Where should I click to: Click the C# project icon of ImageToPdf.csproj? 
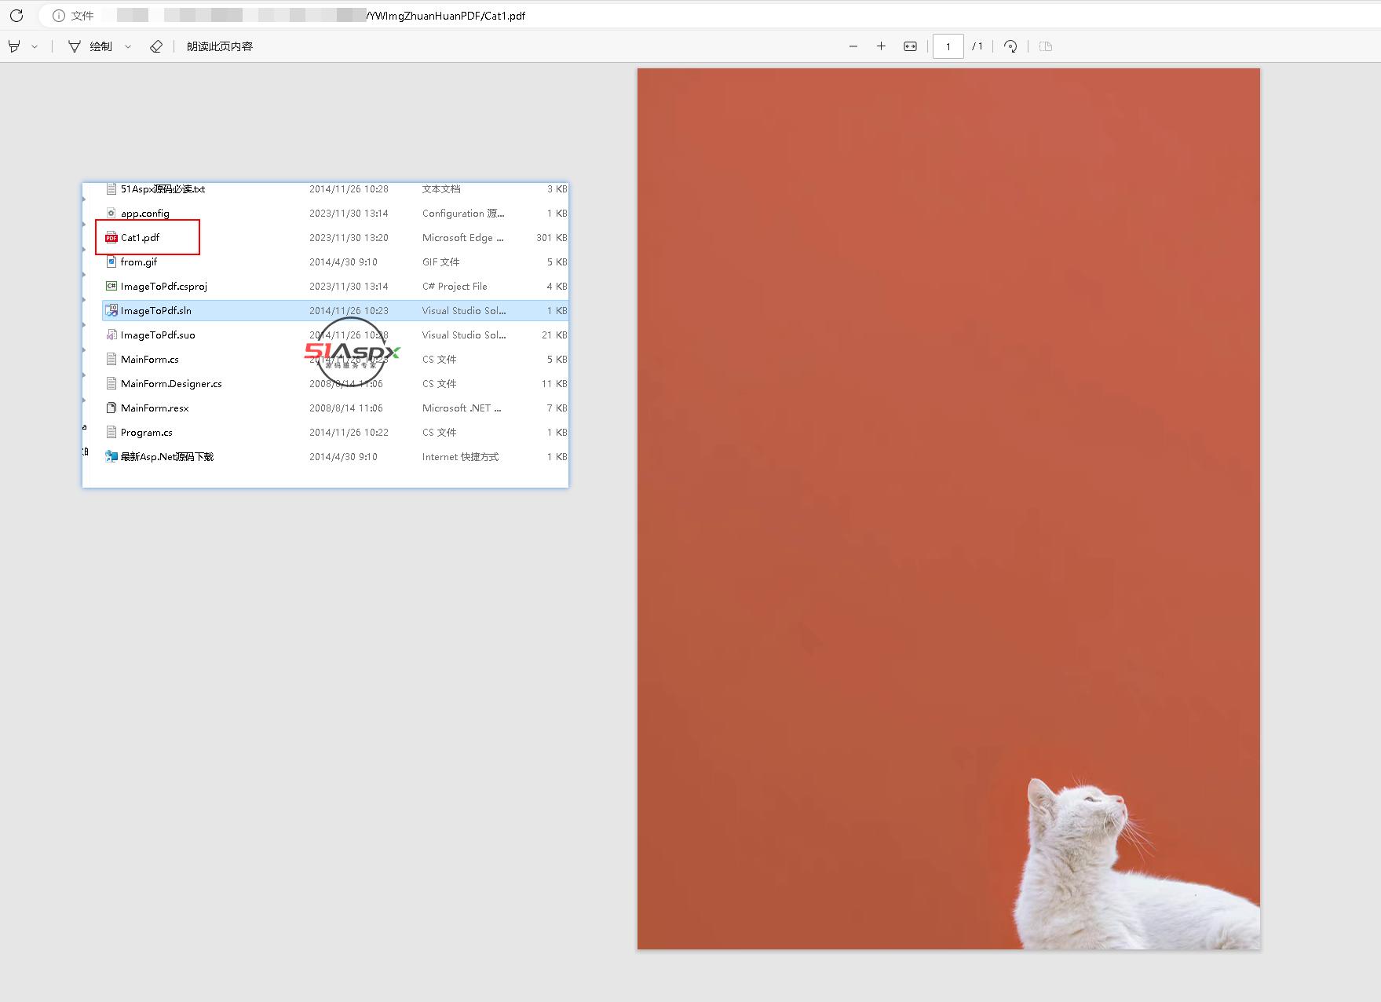click(x=111, y=286)
